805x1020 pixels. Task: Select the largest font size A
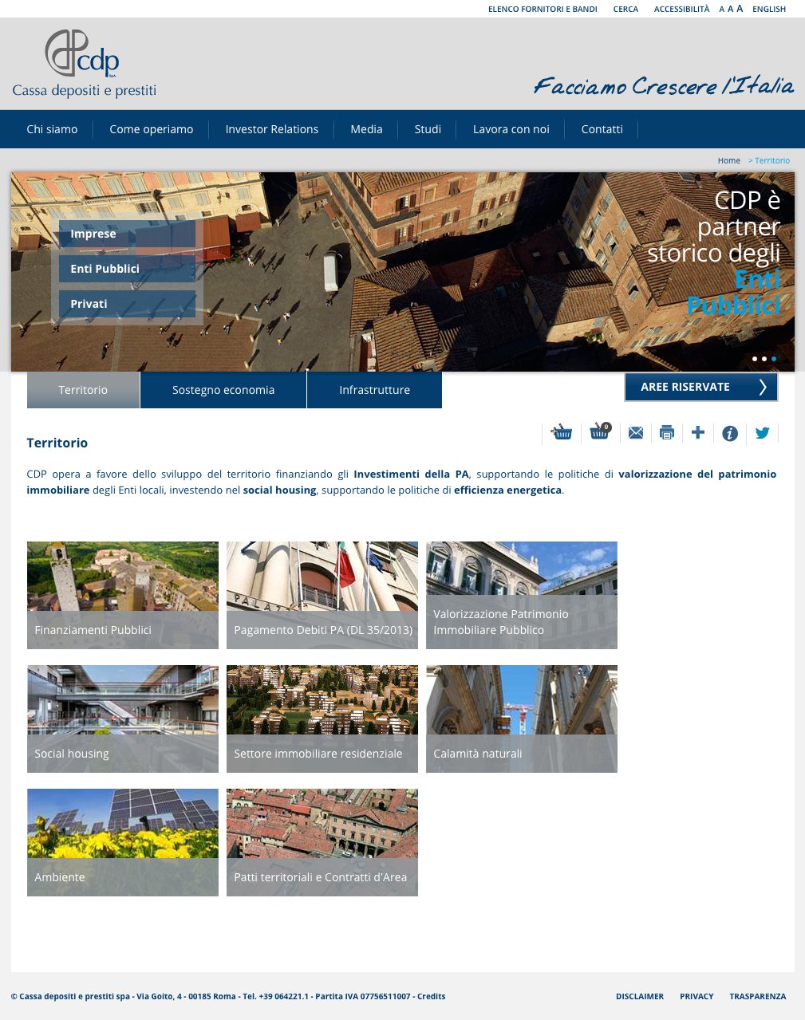click(740, 9)
